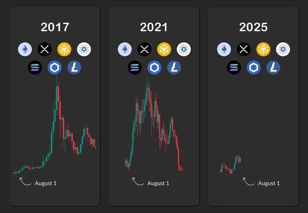The image size is (308, 213).
Task: Click the August 1 label under 2025 chart
Action: click(269, 183)
